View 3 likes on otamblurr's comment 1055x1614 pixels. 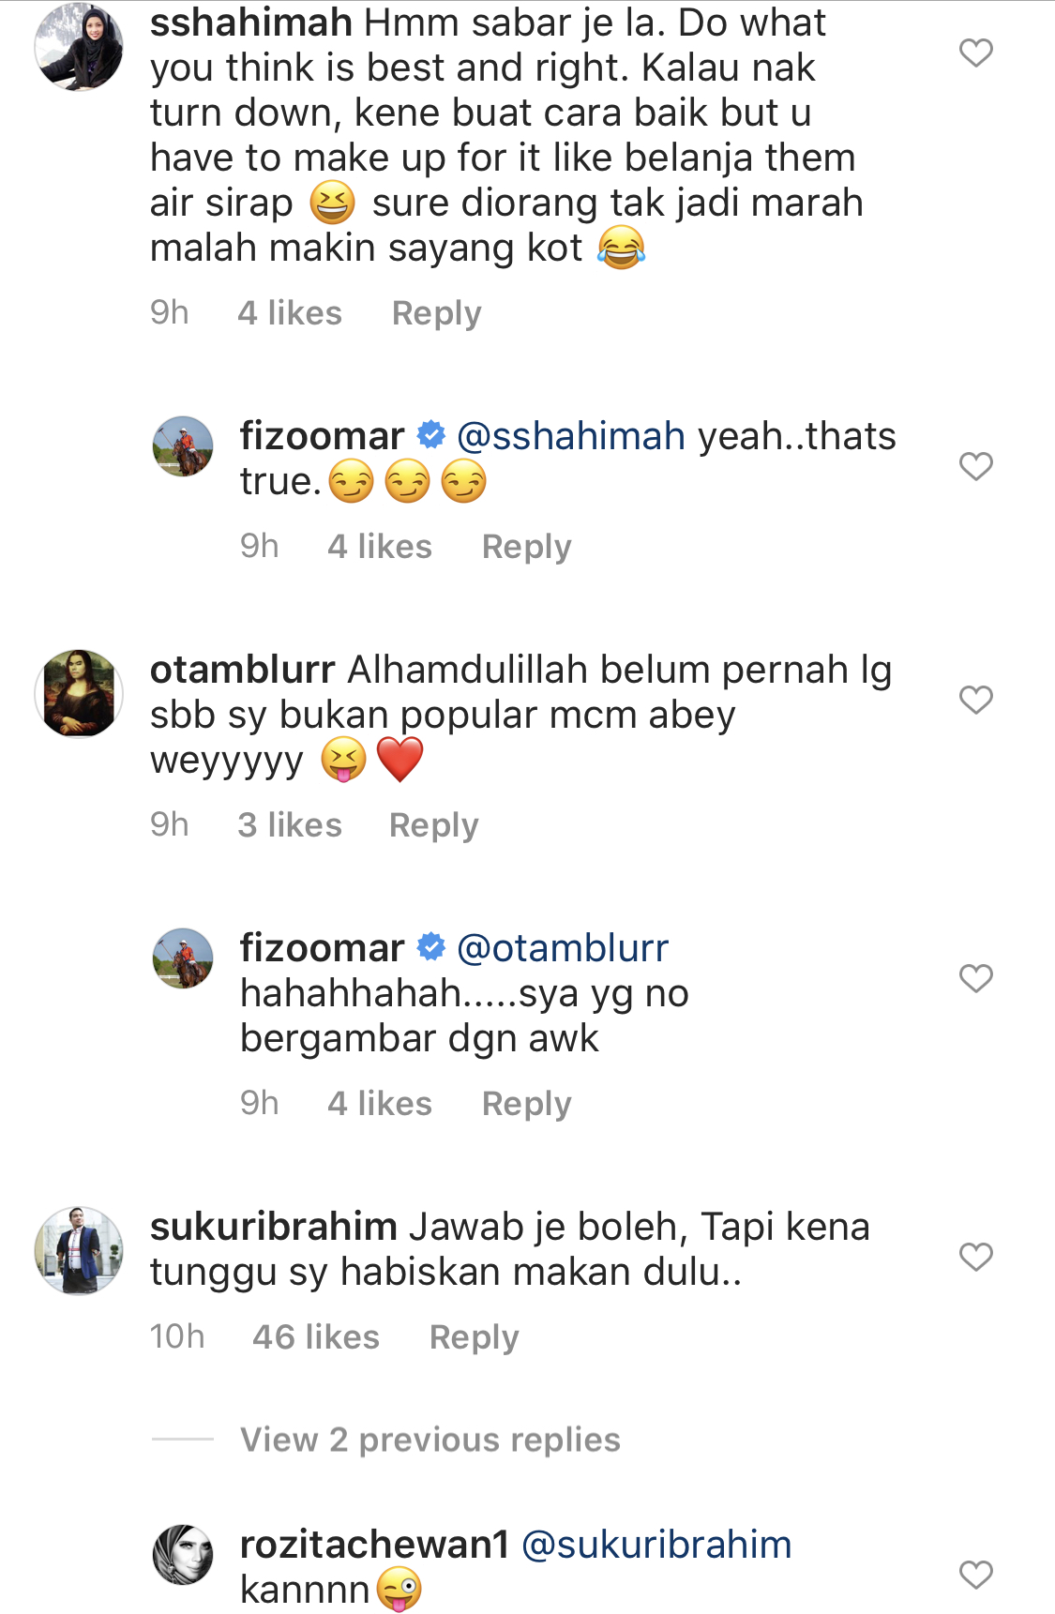[290, 825]
